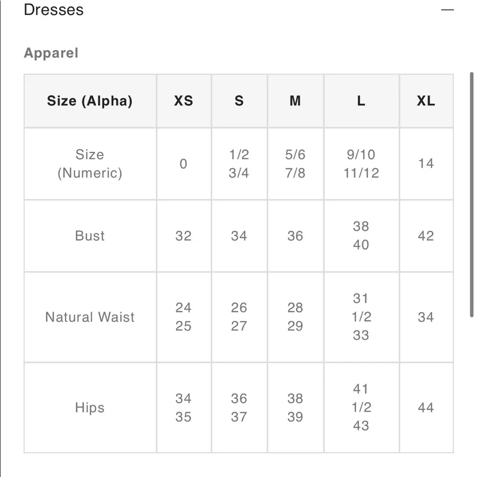Screen dimensions: 477x477
Task: Select the XS bust value 32
Action: coord(184,236)
